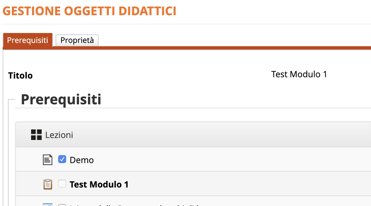Image resolution: width=371 pixels, height=206 pixels.
Task: Click the Lezioni header label
Action: tap(59, 135)
